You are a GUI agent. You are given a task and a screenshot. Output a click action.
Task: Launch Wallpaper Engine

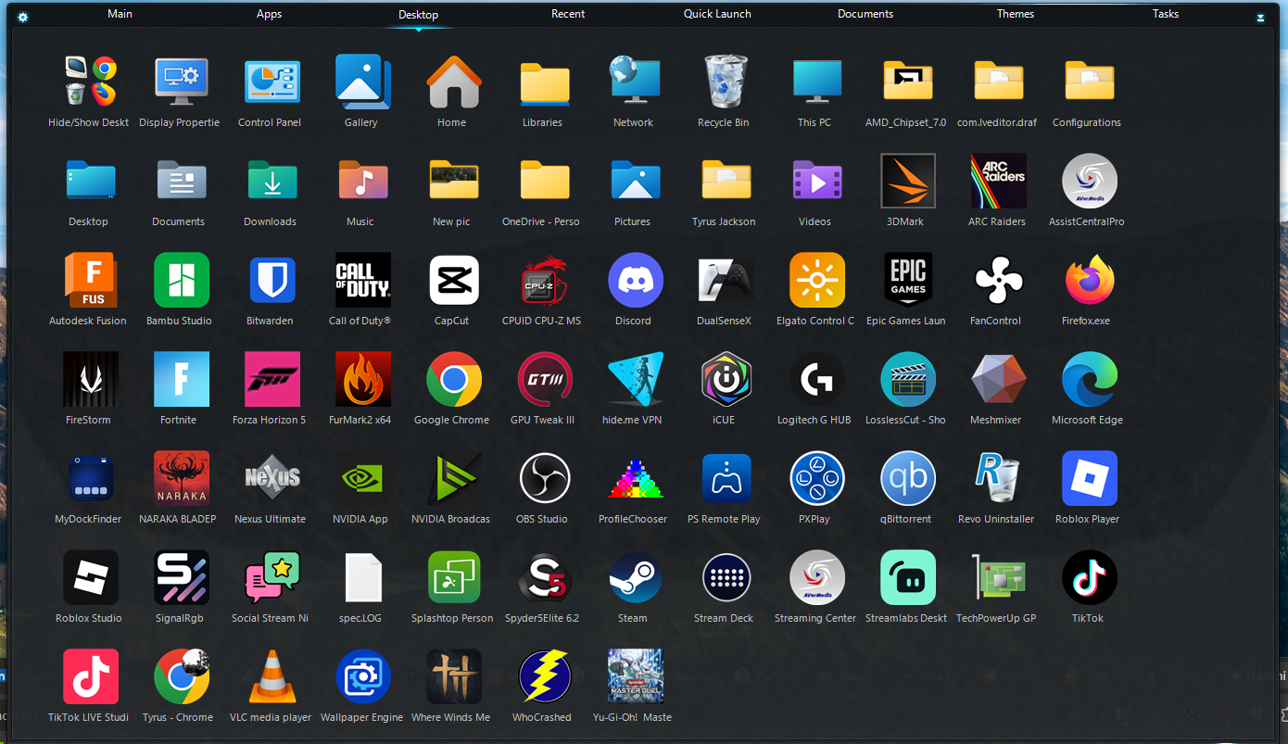pos(362,677)
